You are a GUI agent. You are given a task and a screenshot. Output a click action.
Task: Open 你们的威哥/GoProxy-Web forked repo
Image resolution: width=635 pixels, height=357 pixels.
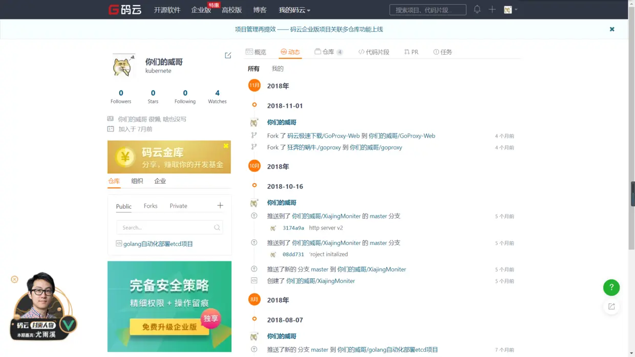pos(402,136)
